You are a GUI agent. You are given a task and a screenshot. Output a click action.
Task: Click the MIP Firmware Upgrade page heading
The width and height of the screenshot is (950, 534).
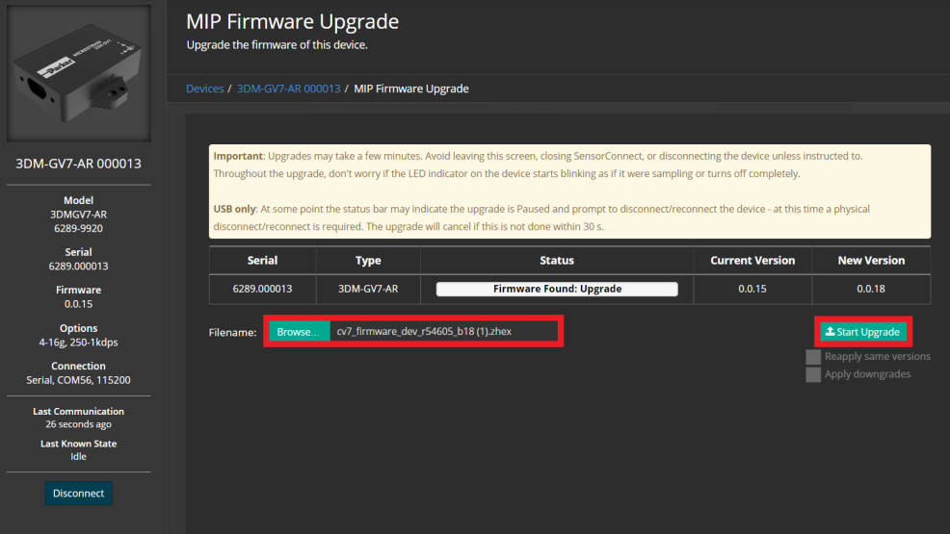(x=292, y=22)
